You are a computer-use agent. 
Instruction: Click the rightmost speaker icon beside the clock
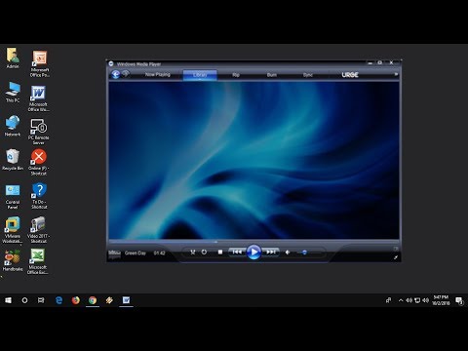click(x=425, y=300)
